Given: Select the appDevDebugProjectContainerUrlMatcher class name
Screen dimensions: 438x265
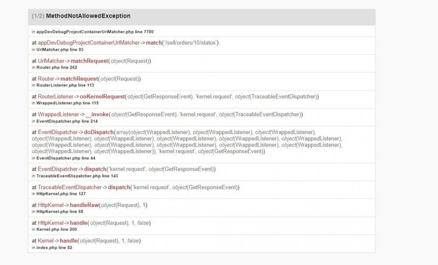Looking at the screenshot, I should click(x=88, y=43).
